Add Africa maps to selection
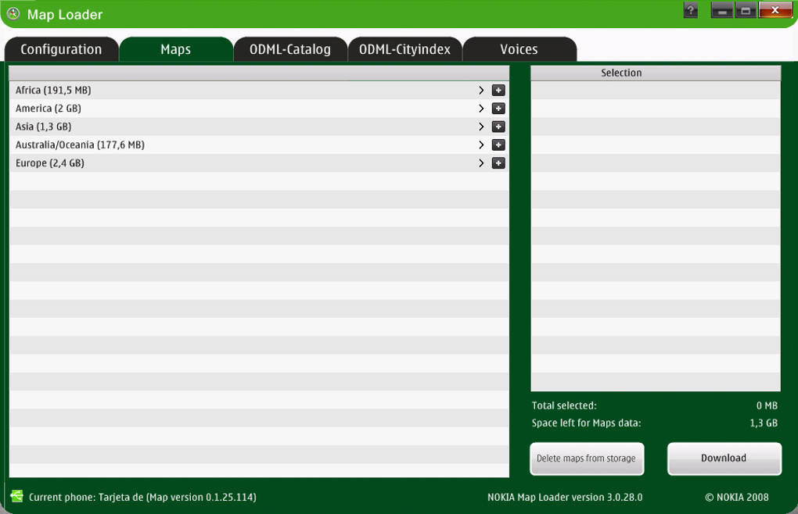Image resolution: width=798 pixels, height=514 pixels. pyautogui.click(x=498, y=91)
